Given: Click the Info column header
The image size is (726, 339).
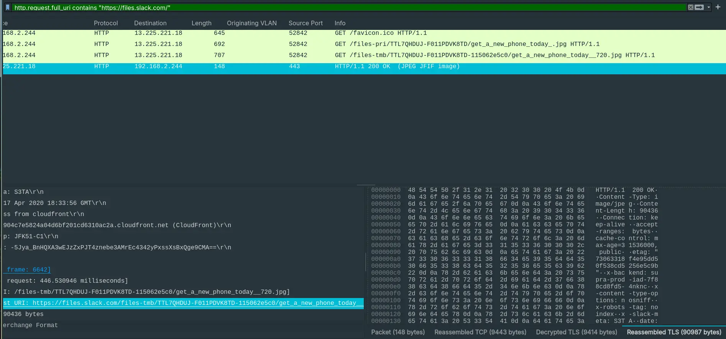Looking at the screenshot, I should pyautogui.click(x=340, y=23).
